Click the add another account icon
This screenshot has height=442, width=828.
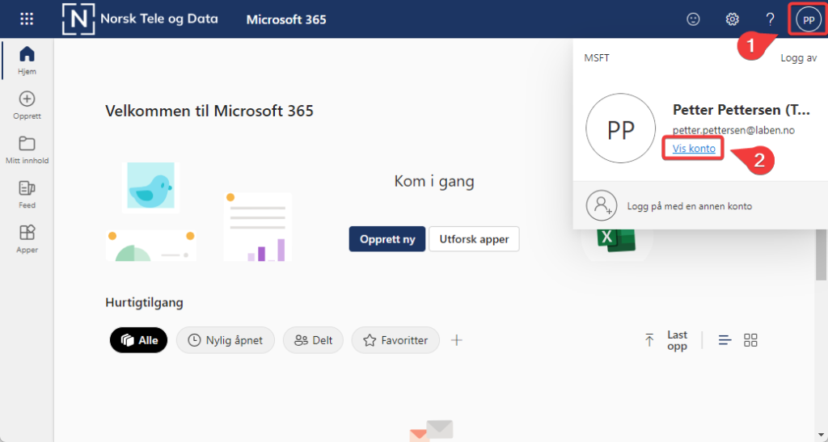click(x=602, y=206)
